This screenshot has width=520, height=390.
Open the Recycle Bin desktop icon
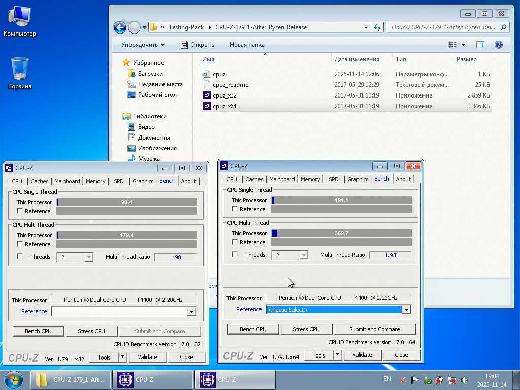(x=20, y=73)
